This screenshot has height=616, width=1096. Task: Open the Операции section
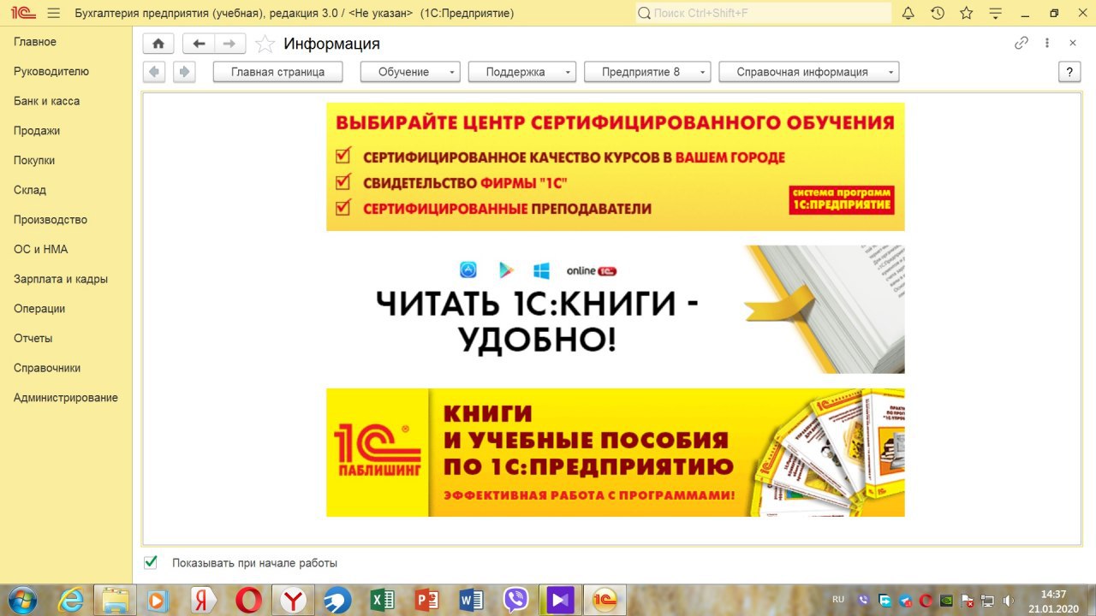pos(39,309)
